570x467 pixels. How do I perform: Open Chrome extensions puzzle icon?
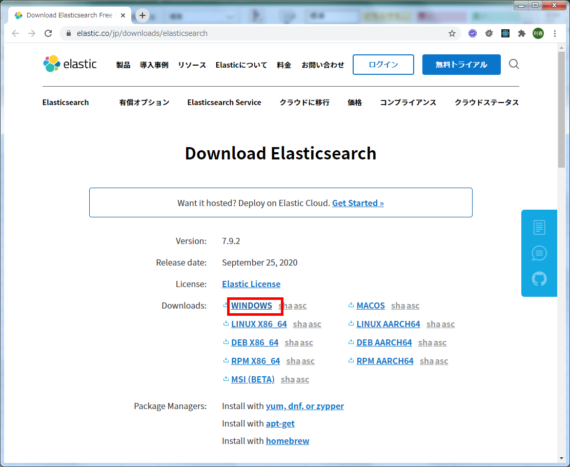pos(522,33)
